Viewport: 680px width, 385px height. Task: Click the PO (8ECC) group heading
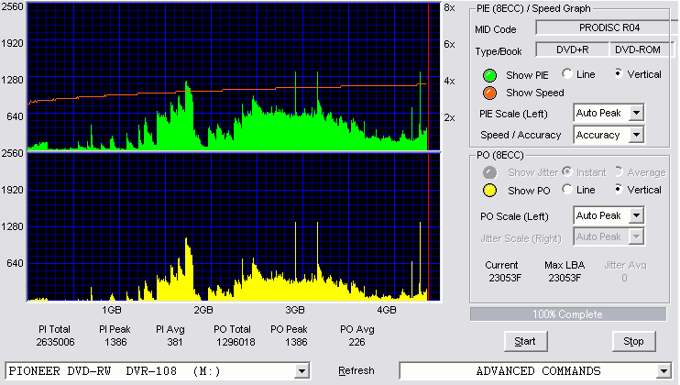500,155
